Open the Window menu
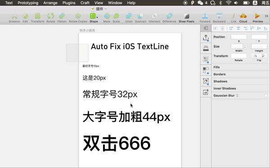This screenshot has height=168, width=270. [115, 3]
